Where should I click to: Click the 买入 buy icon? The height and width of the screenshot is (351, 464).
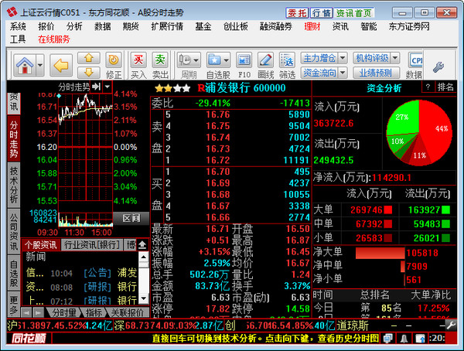[138, 63]
